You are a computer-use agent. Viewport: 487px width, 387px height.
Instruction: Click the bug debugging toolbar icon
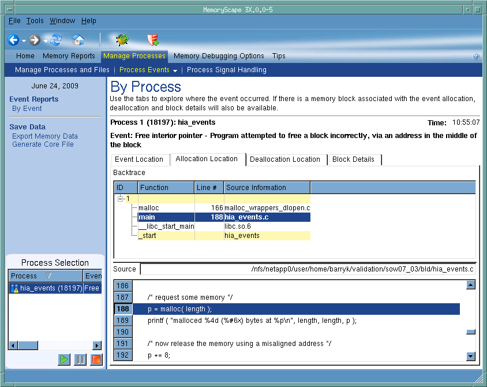pyautogui.click(x=122, y=40)
